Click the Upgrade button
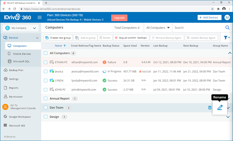Image resolution: width=233 pixels, height=141 pixels. coord(119,18)
